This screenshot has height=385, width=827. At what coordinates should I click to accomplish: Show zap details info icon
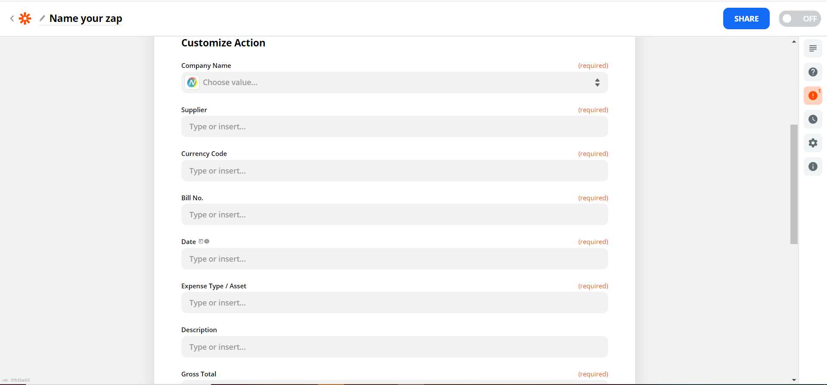(x=813, y=166)
